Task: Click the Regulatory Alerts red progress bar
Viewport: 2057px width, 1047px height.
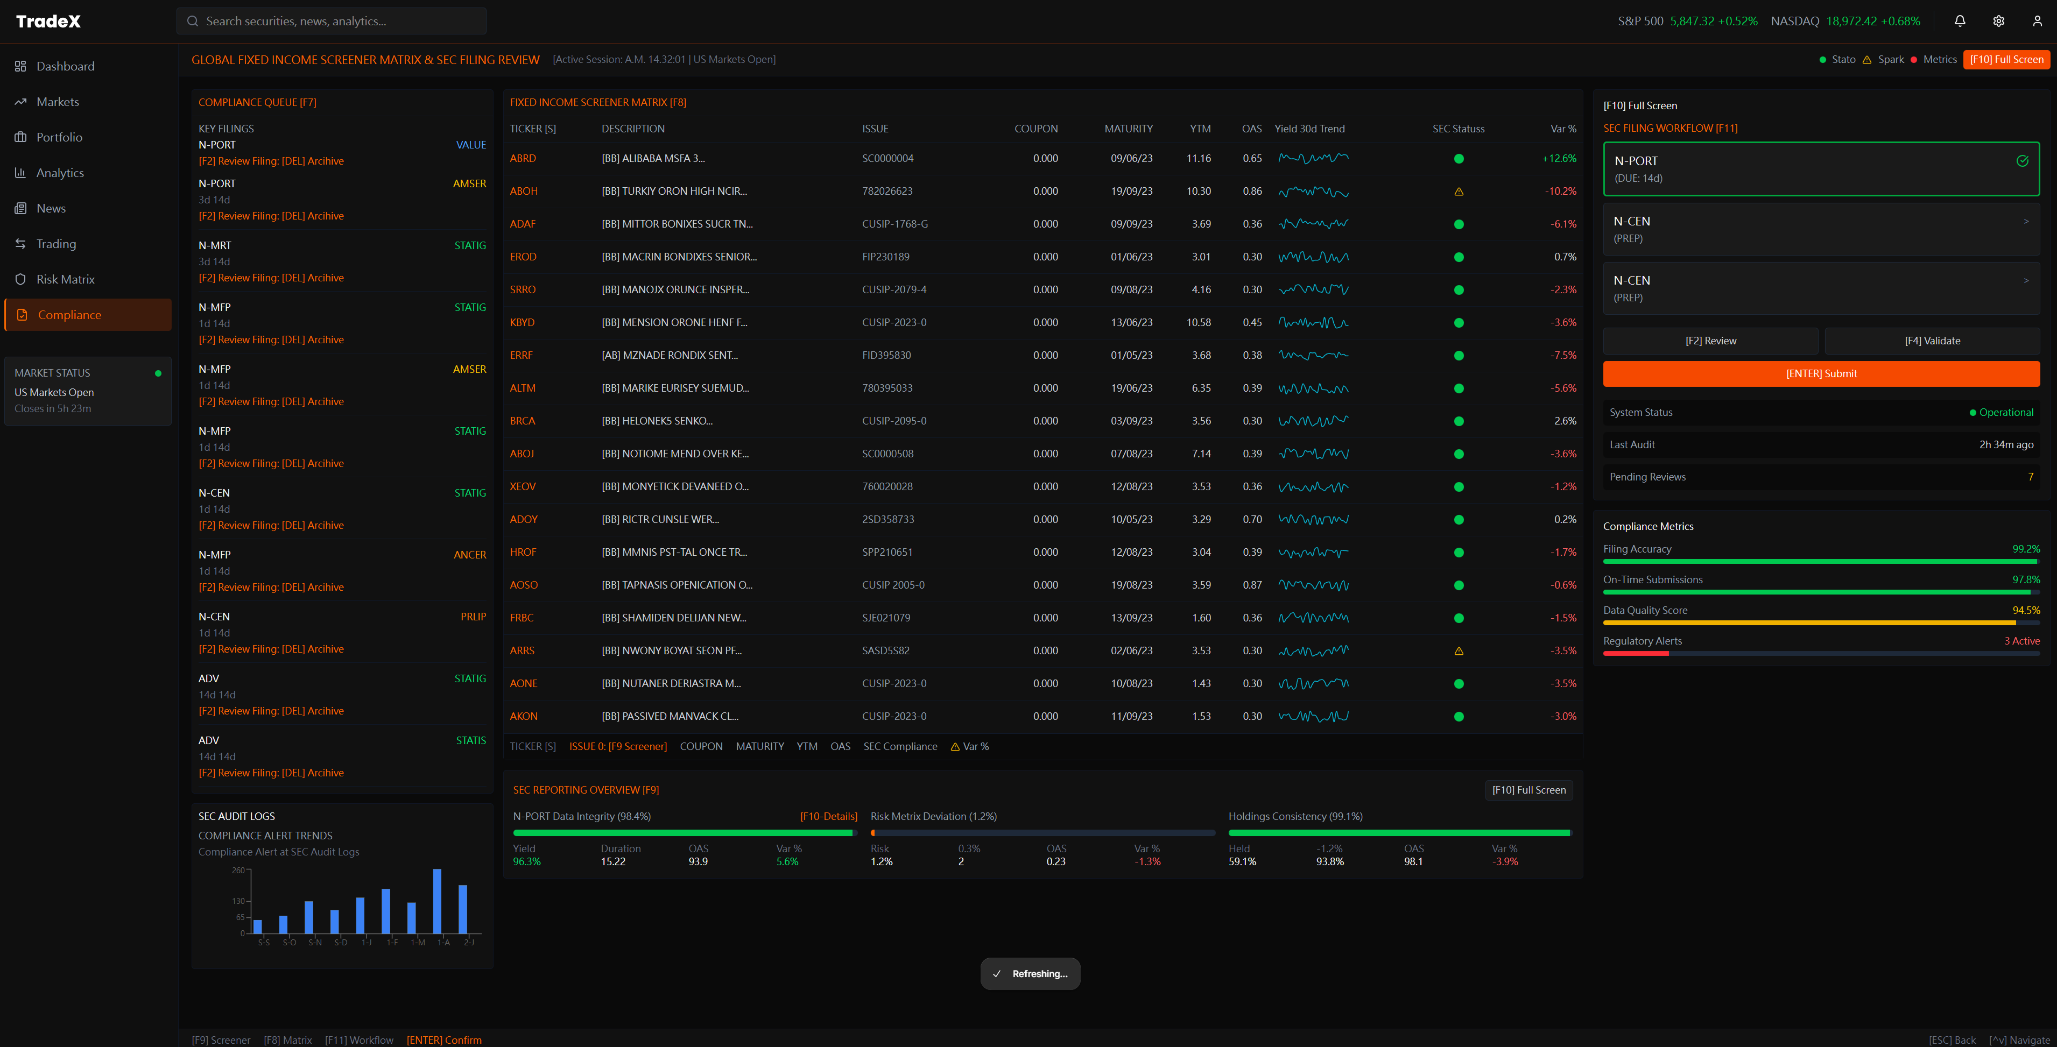Action: (1636, 653)
